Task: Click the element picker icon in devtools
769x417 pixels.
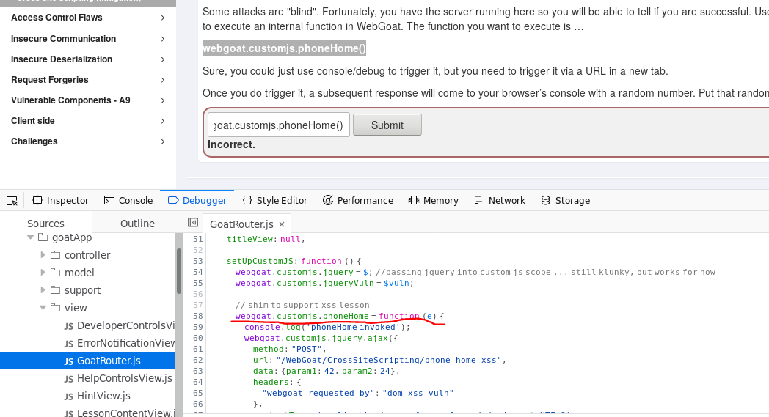Action: pyautogui.click(x=12, y=201)
